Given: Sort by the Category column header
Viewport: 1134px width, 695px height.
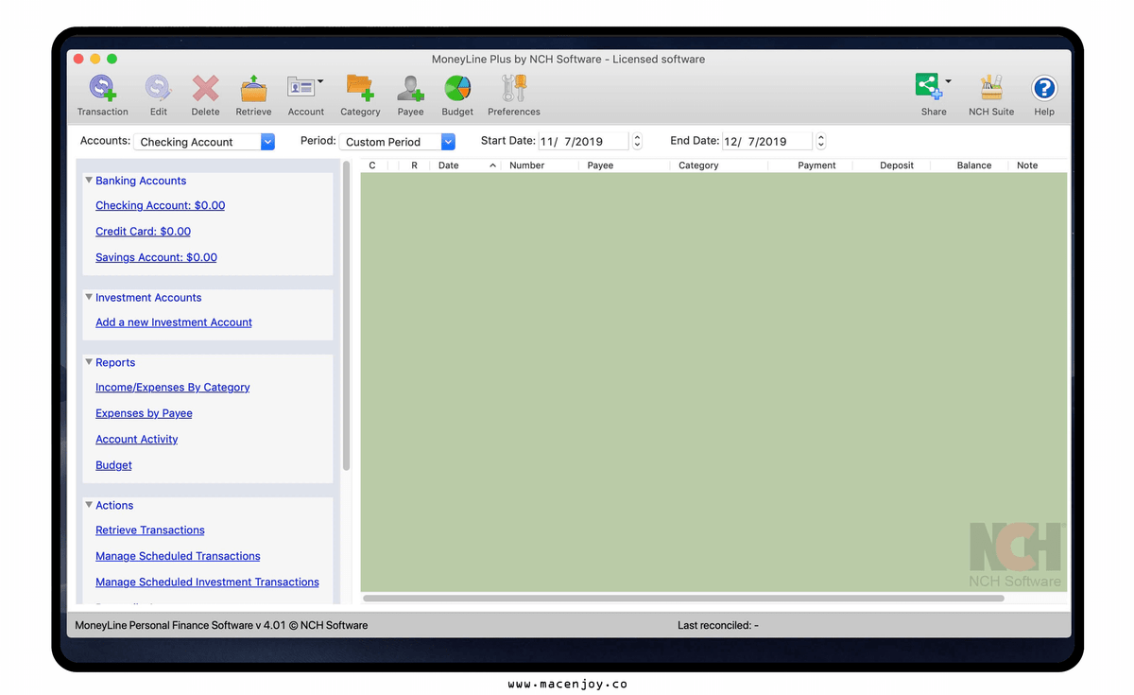Looking at the screenshot, I should [x=719, y=165].
